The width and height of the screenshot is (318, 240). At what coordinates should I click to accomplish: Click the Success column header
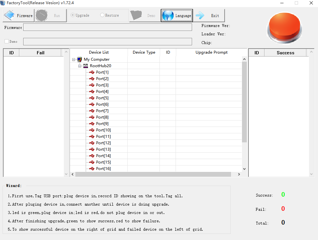tap(285, 53)
